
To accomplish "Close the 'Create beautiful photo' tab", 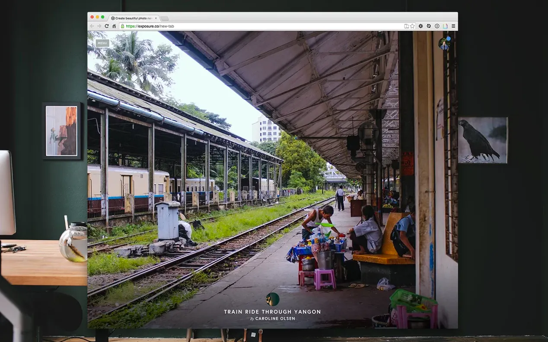I will pyautogui.click(x=156, y=18).
